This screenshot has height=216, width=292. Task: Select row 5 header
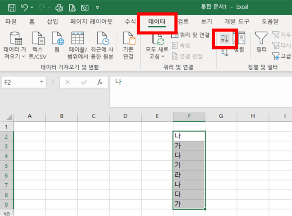[x=7, y=165]
